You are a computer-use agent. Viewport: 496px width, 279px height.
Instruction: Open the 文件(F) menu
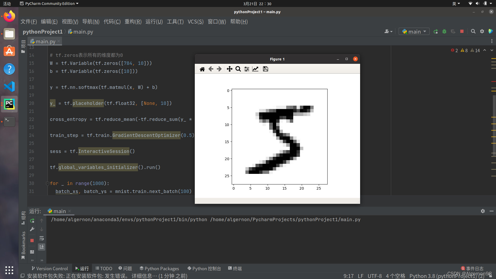[29, 22]
